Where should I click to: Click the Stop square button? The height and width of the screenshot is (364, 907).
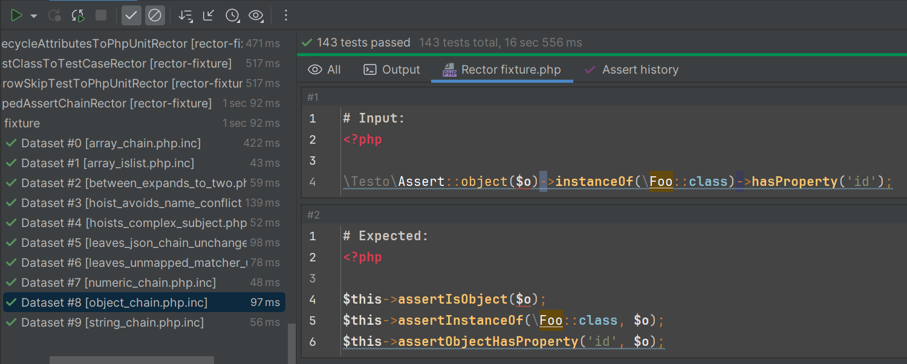tap(101, 16)
